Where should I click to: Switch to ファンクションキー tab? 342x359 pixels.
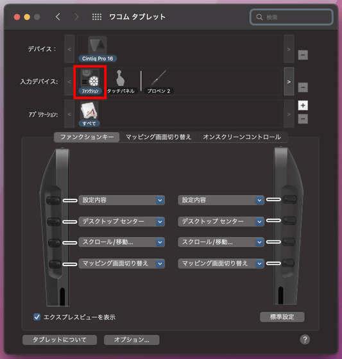(x=87, y=137)
